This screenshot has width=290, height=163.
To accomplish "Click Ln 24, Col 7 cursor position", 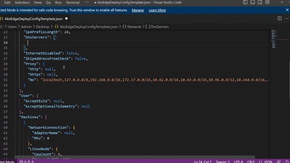I will click(x=203, y=162).
